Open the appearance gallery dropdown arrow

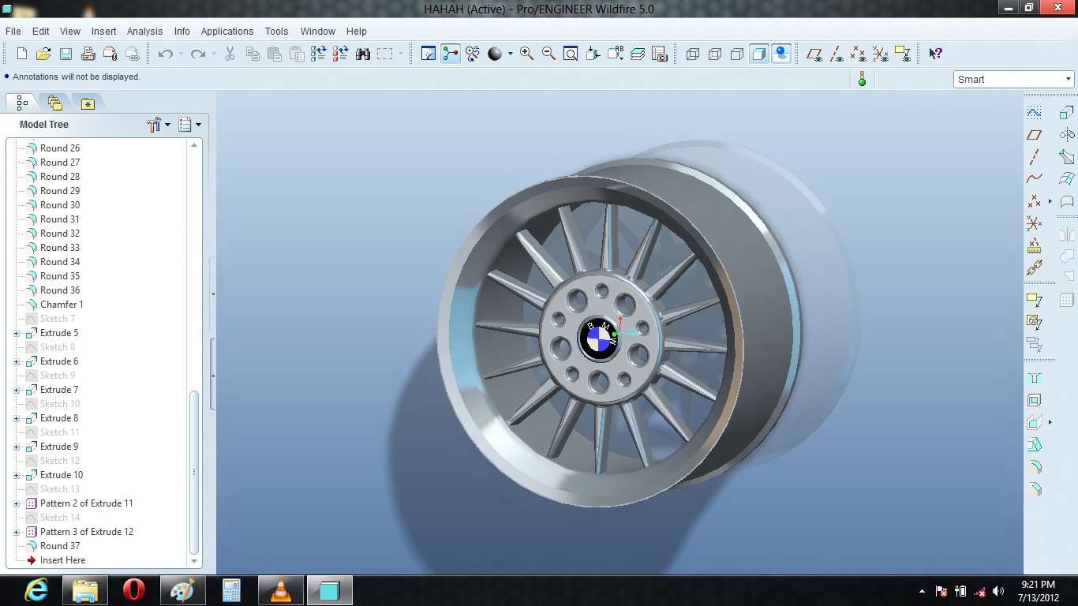tap(511, 54)
